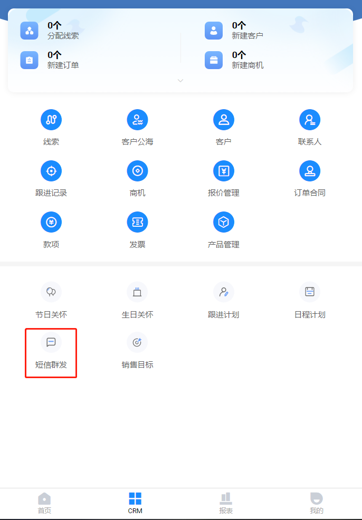362x520 pixels.
Task: Open the 订单合同 icon
Action: tap(310, 171)
